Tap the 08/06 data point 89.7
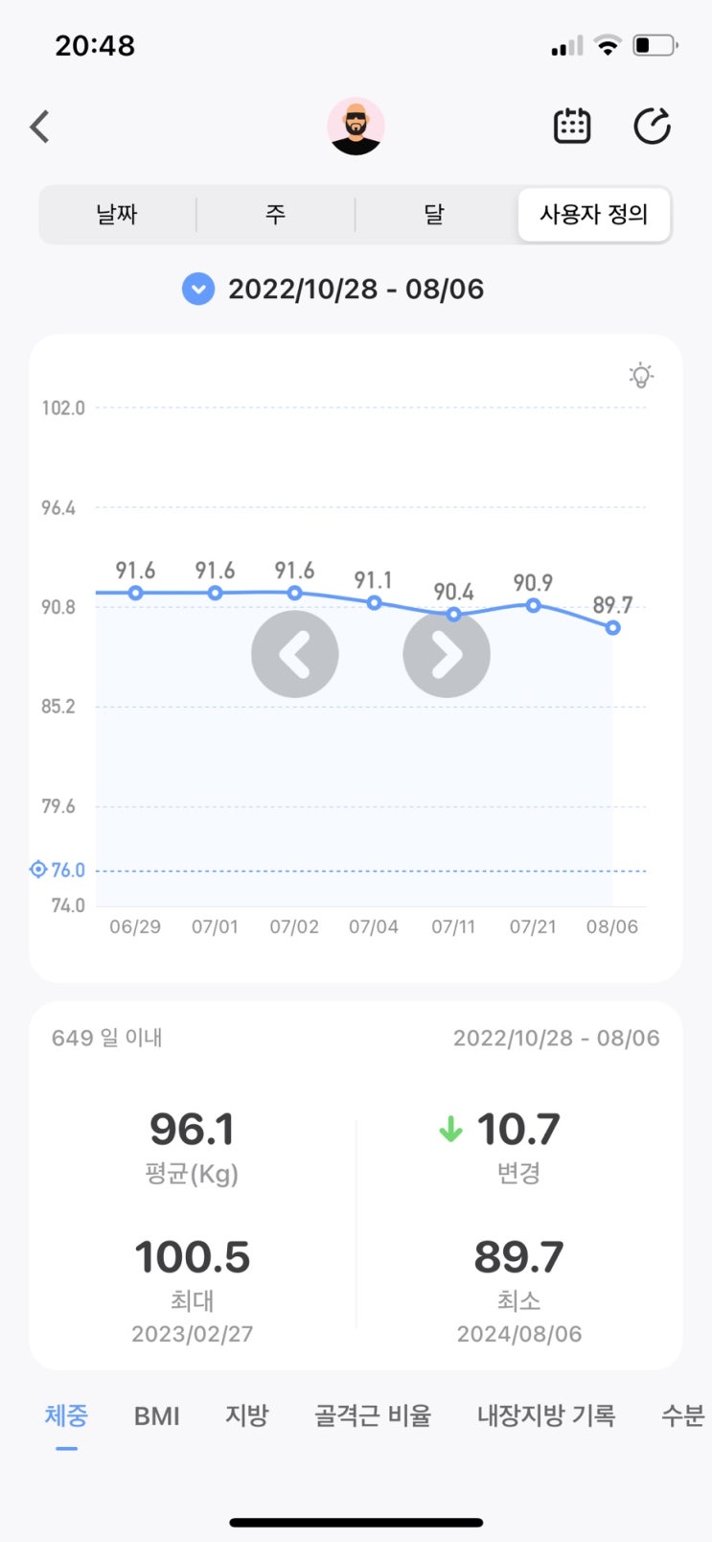The height and width of the screenshot is (1542, 712). coord(612,628)
